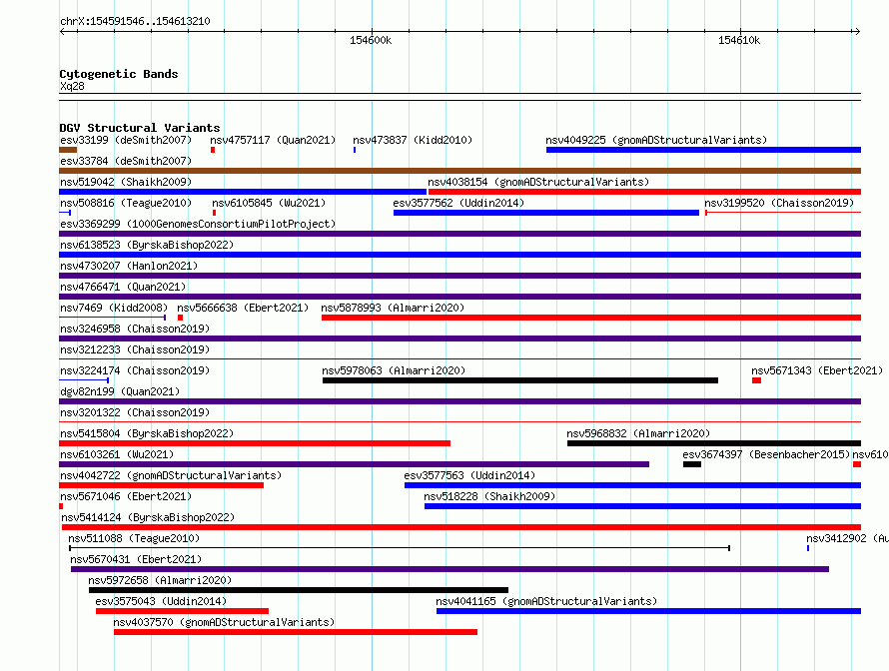Select blue nsv518228 variant bar
This screenshot has width=889, height=671.
(643, 506)
